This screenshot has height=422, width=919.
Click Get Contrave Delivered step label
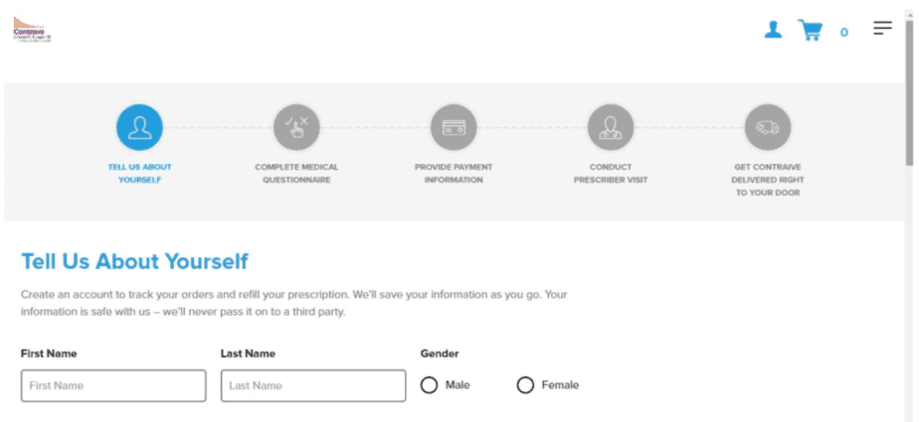pos(768,180)
